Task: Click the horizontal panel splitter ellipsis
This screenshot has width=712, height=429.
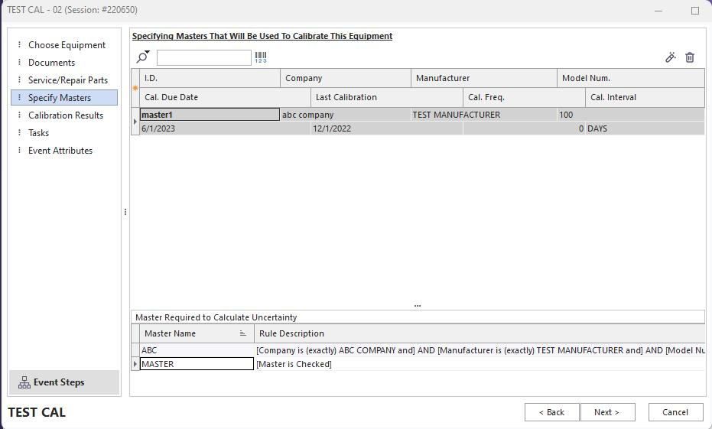Action: pyautogui.click(x=417, y=305)
